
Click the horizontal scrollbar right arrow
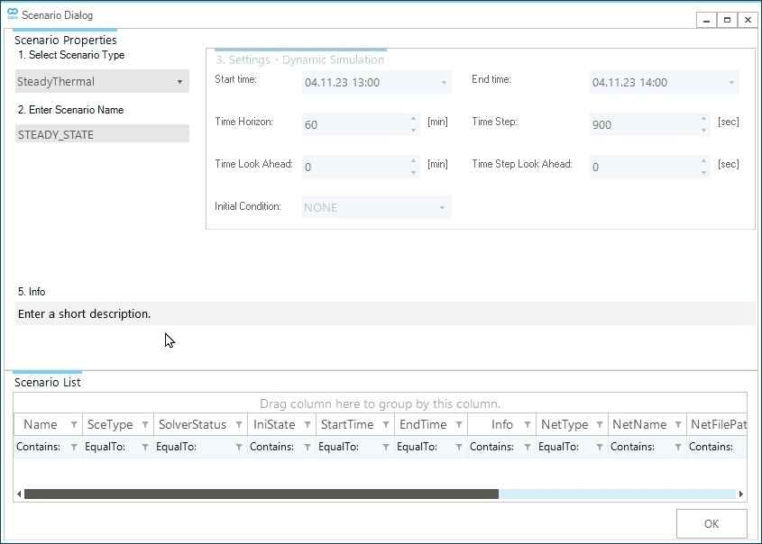coord(741,494)
